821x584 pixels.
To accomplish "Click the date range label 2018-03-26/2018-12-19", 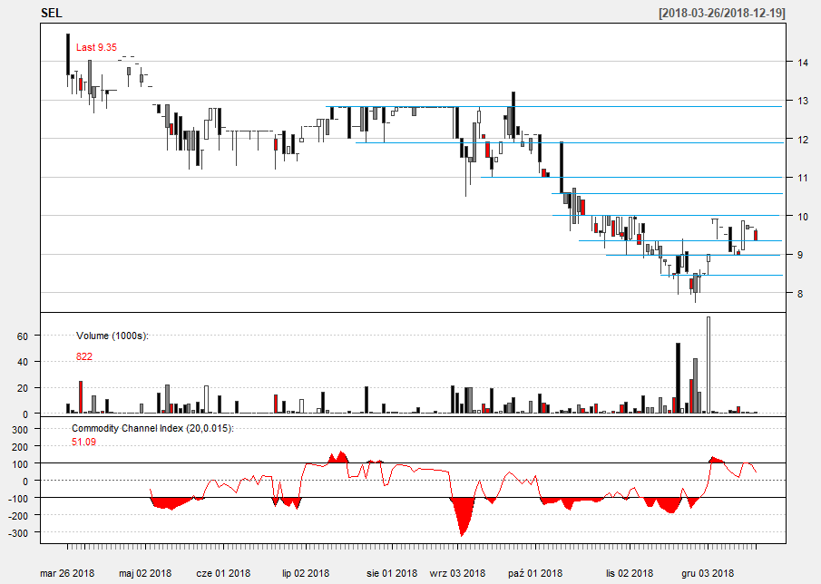I will point(722,13).
